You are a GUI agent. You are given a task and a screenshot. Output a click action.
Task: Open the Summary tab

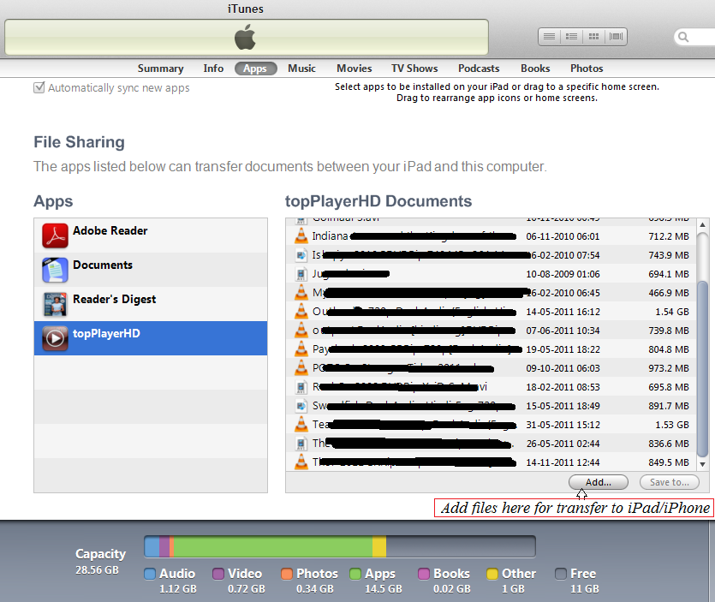pos(160,69)
